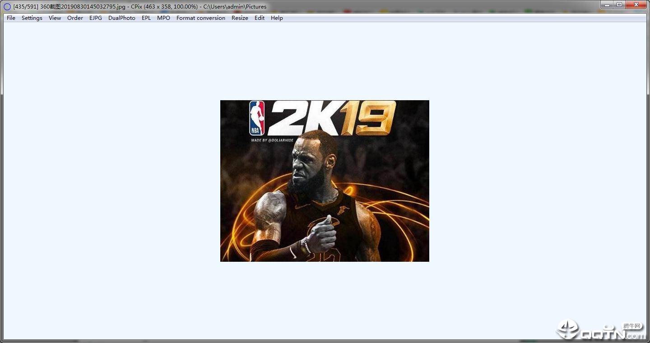650x343 pixels.
Task: Open the EPL menu
Action: [146, 18]
